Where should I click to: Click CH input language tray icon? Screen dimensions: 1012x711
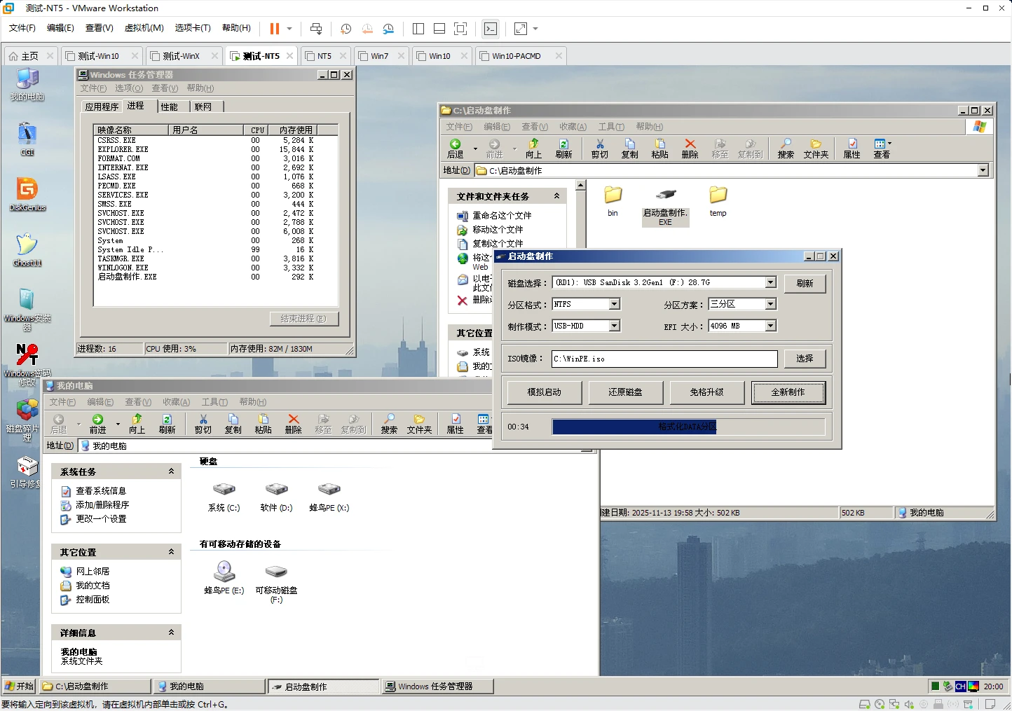click(x=961, y=686)
